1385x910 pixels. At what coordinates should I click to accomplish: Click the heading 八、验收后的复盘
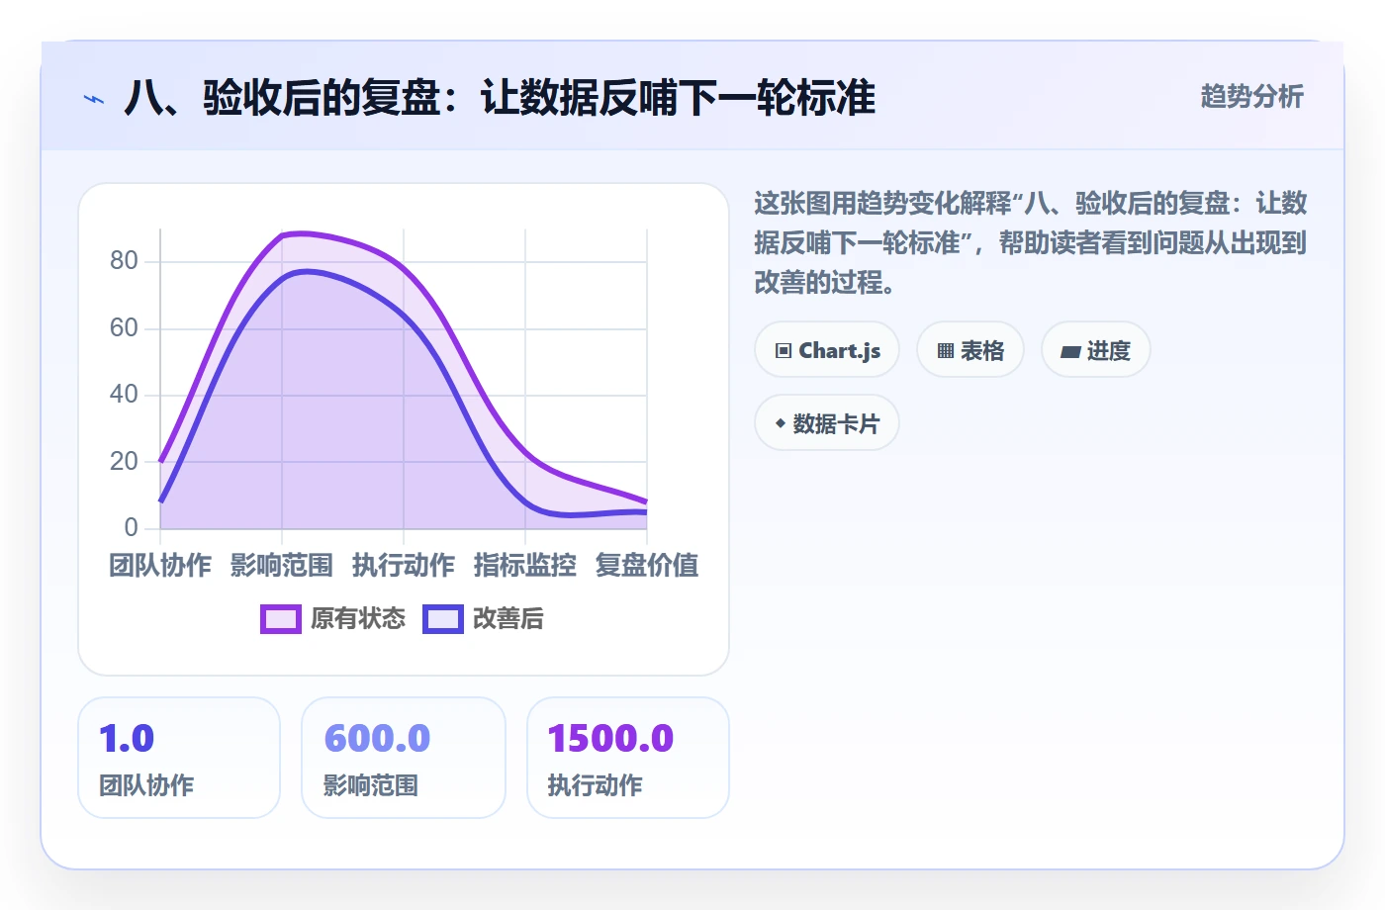click(500, 98)
